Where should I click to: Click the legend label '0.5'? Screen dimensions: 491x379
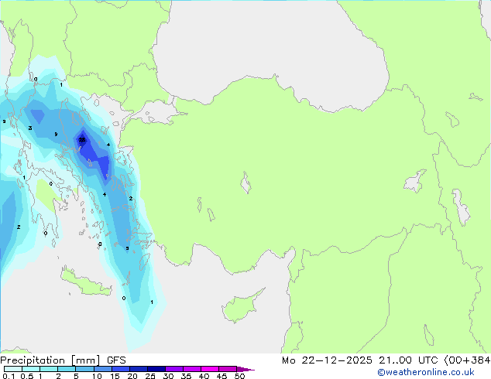click(x=26, y=376)
